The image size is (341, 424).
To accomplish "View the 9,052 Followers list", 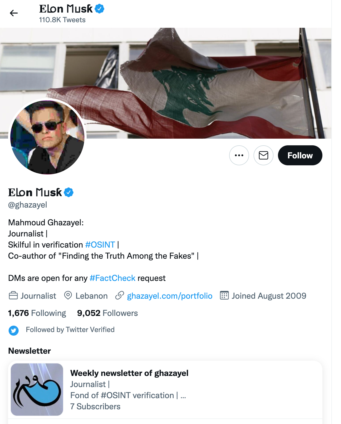I will 107,313.
